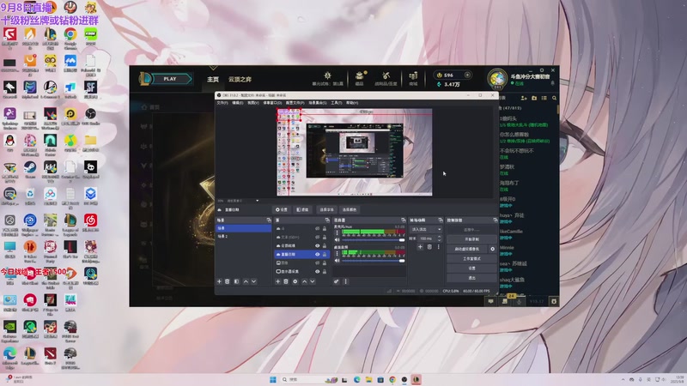The height and width of the screenshot is (386, 687).
Task: Toggle lock on 文本 (GDI+) source
Action: [325, 237]
